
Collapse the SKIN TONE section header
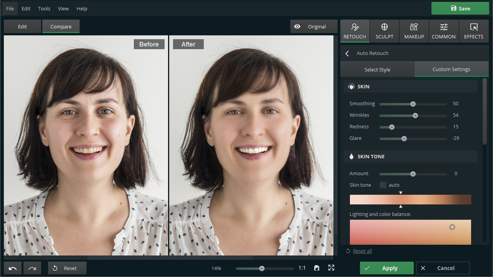point(410,156)
